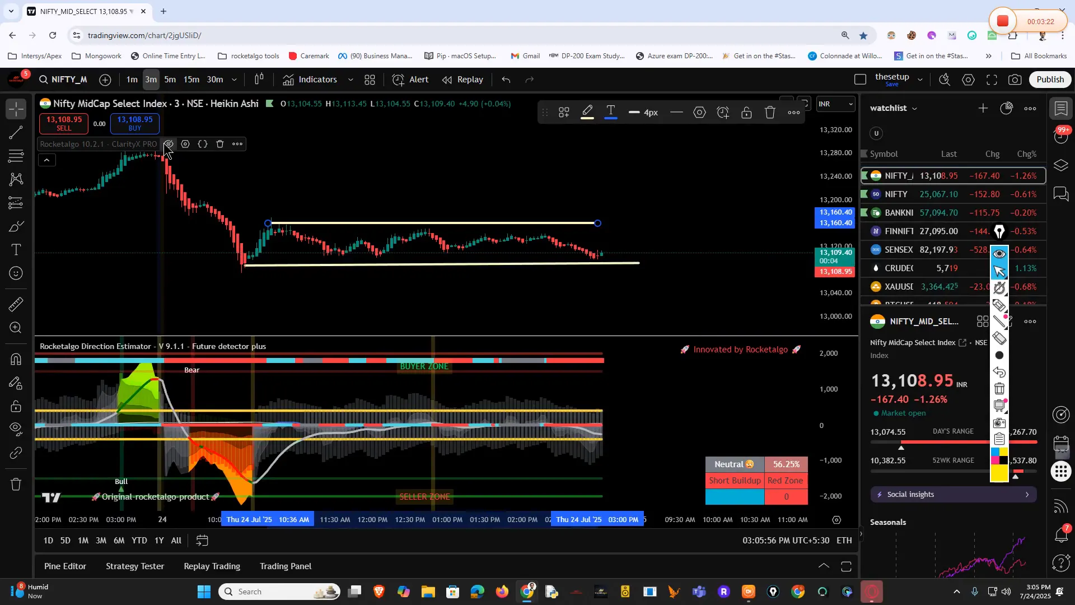The width and height of the screenshot is (1075, 605).
Task: Select the patterns tool in the sidebar
Action: (16, 179)
